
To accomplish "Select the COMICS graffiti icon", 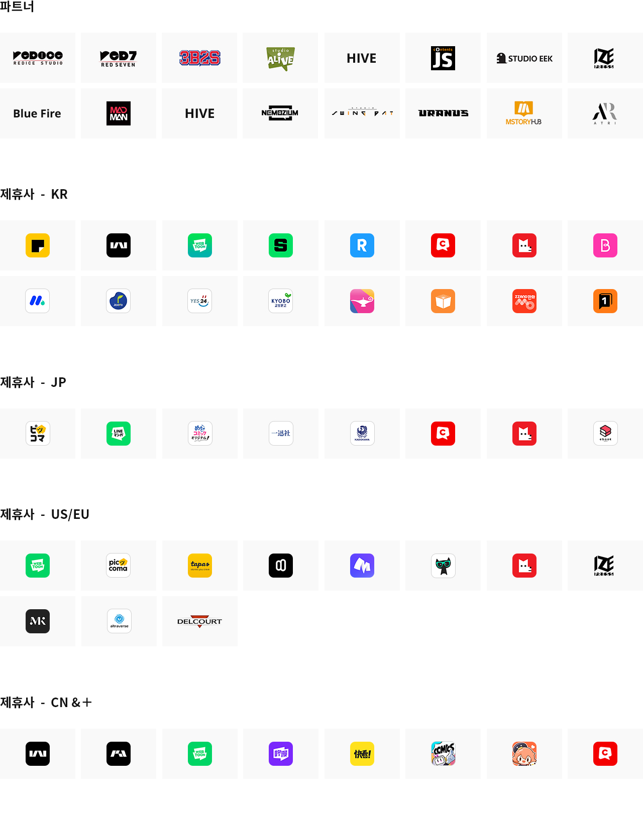I will point(443,754).
